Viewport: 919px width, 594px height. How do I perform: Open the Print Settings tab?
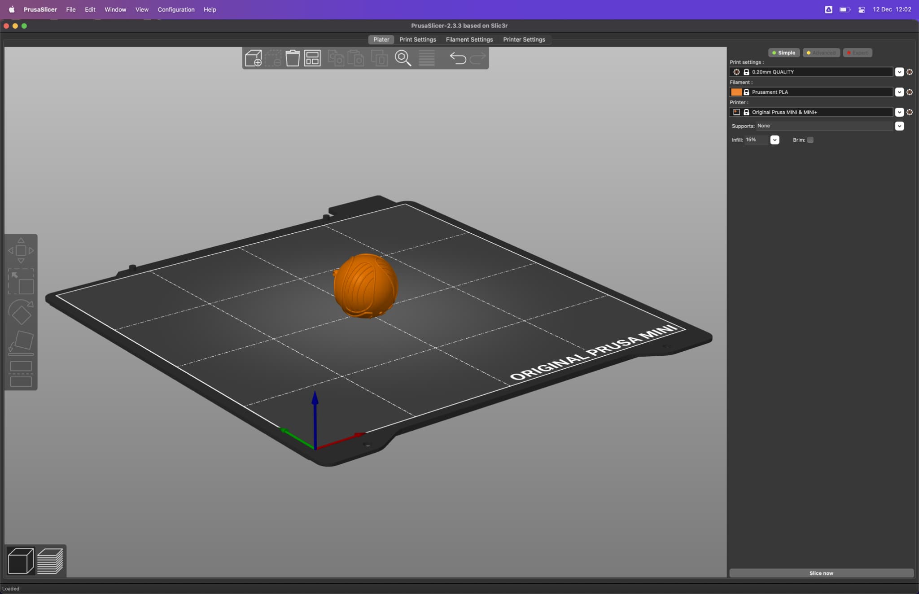point(417,39)
